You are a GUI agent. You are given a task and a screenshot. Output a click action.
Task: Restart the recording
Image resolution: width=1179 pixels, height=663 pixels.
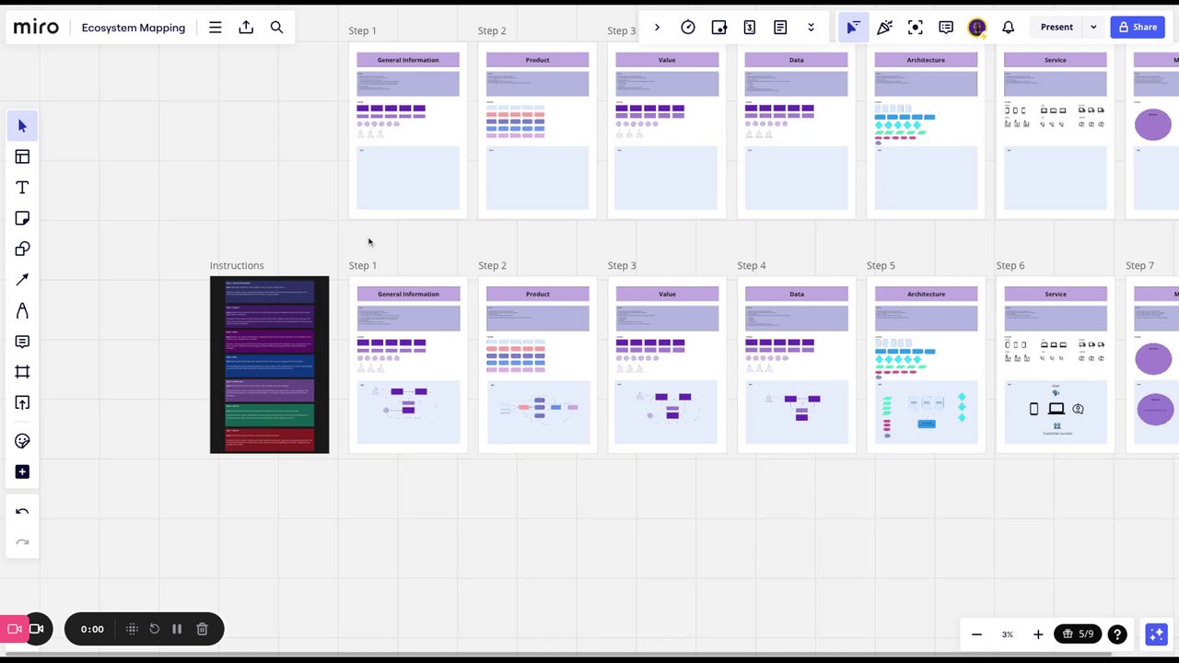pyautogui.click(x=155, y=629)
